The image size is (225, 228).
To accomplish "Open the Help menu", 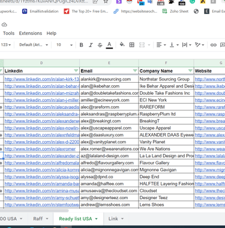I will [x=52, y=33].
